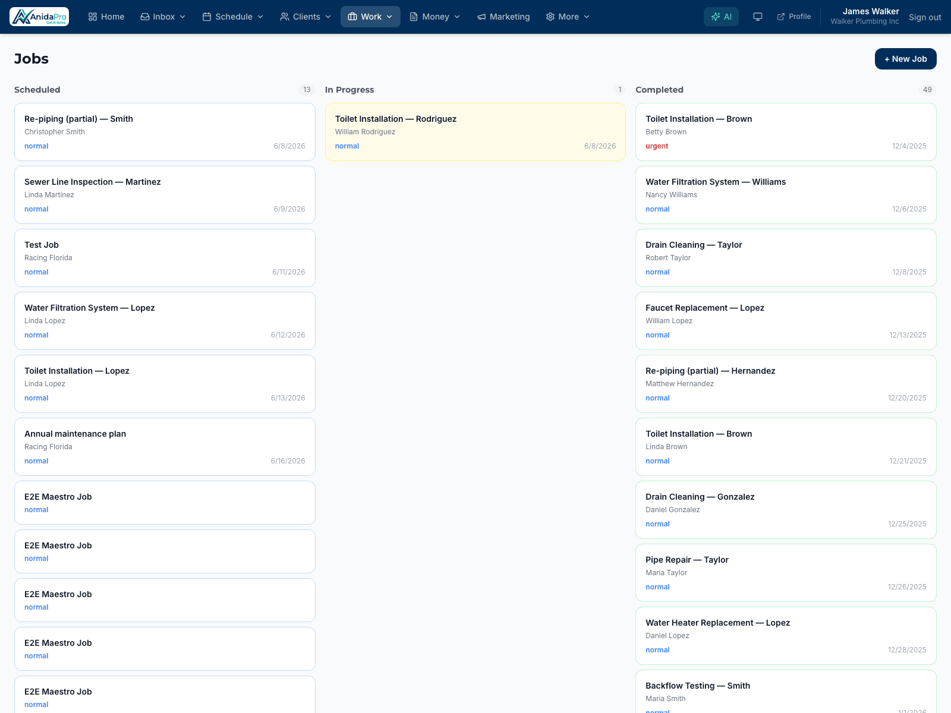Click urgent priority tag on Betty Brown job

pos(657,146)
